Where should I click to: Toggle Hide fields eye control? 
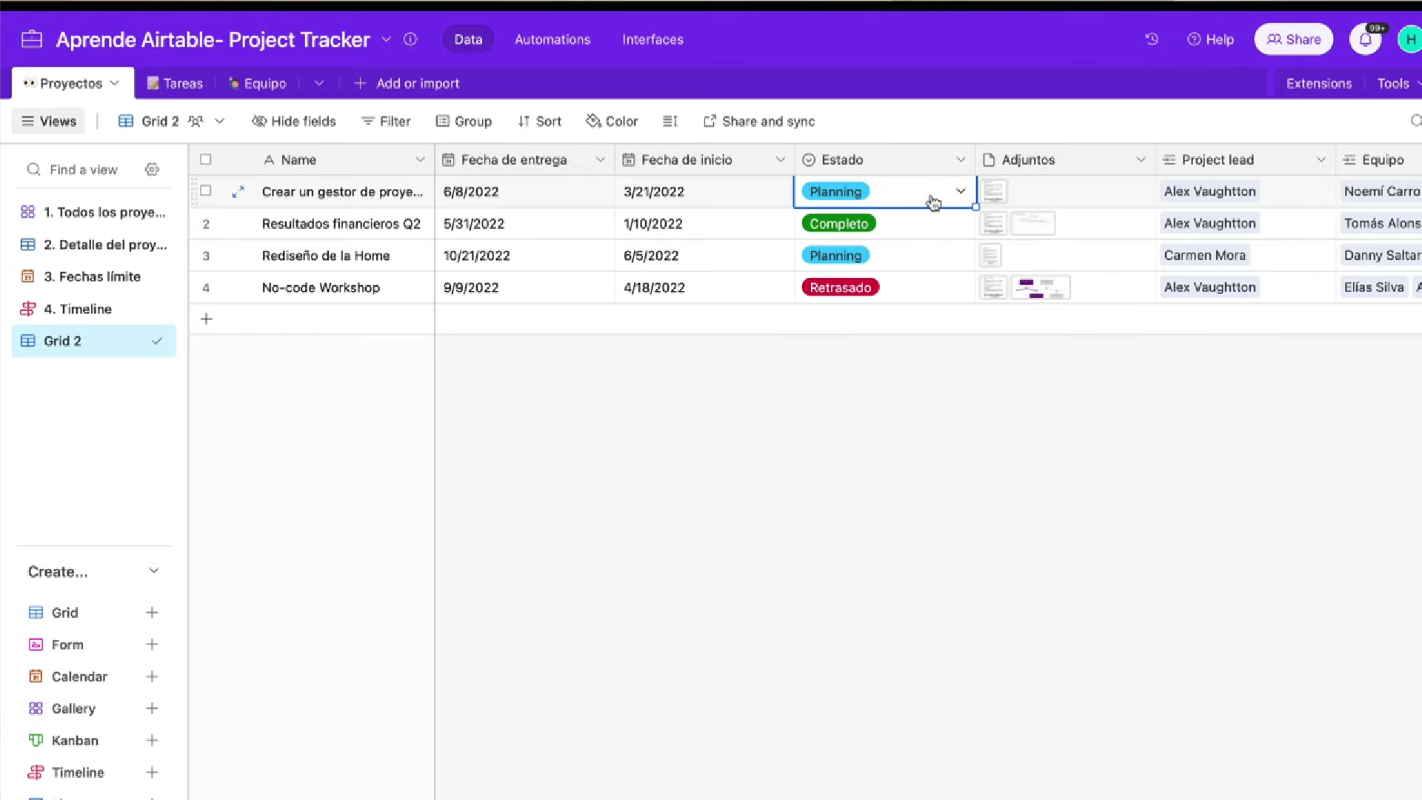coord(294,121)
